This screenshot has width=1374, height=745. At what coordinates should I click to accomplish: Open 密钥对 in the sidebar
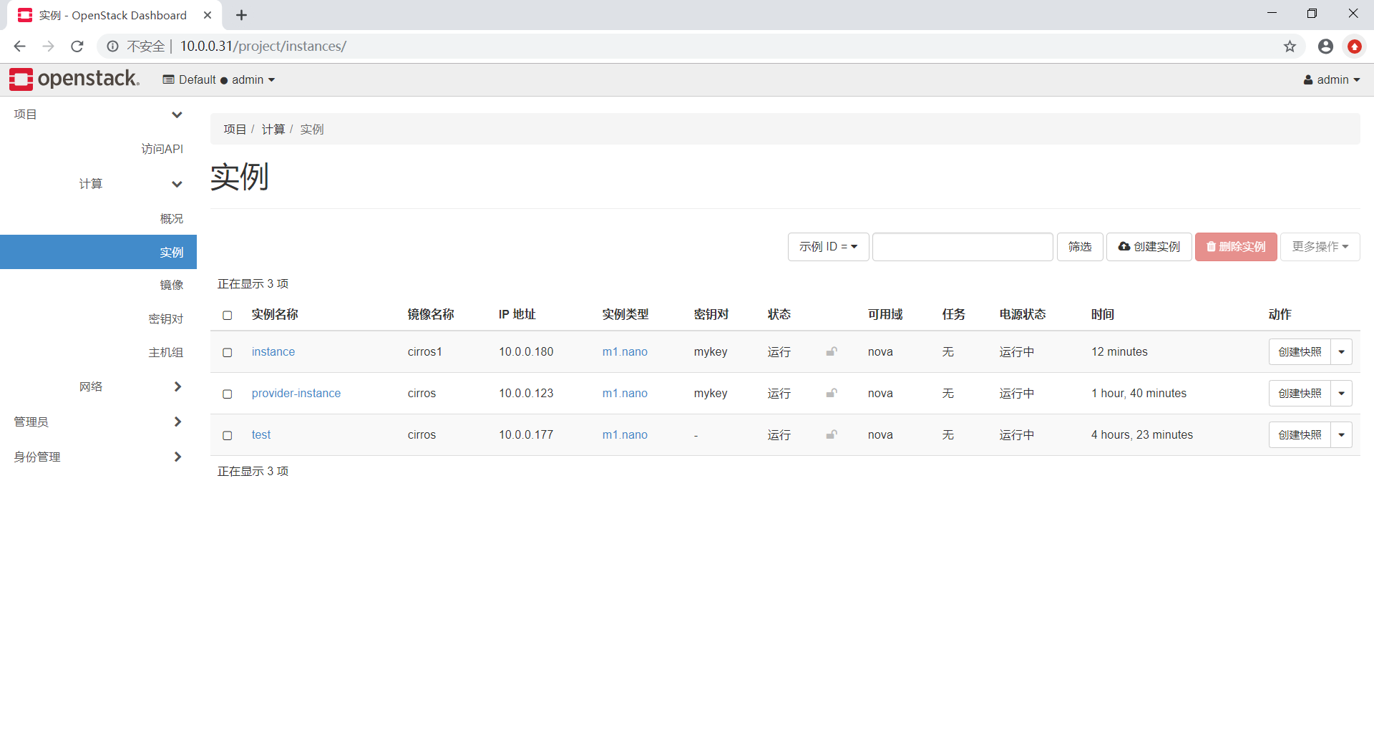[165, 318]
